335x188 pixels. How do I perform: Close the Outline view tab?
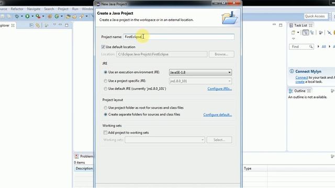pyautogui.click(x=309, y=91)
